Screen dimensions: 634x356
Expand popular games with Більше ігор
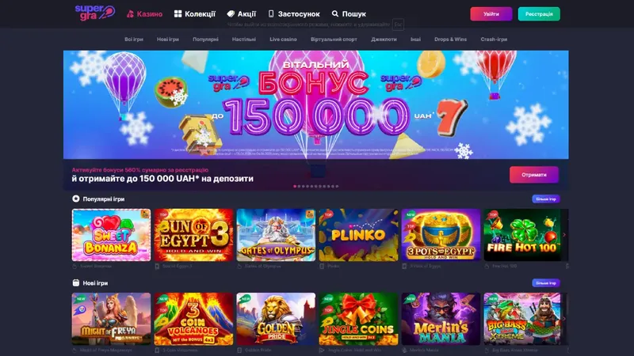546,199
